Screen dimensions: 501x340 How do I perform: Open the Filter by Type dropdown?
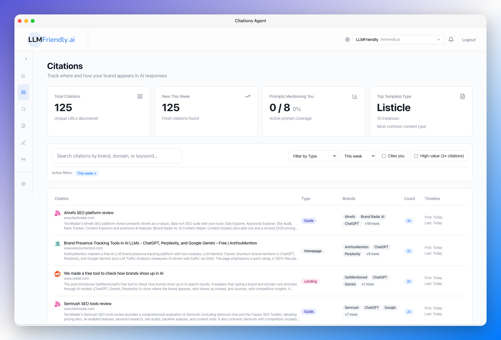point(313,156)
